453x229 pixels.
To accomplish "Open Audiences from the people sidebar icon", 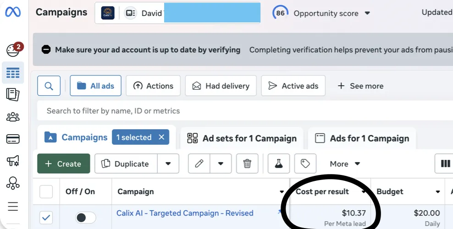I will (x=13, y=117).
